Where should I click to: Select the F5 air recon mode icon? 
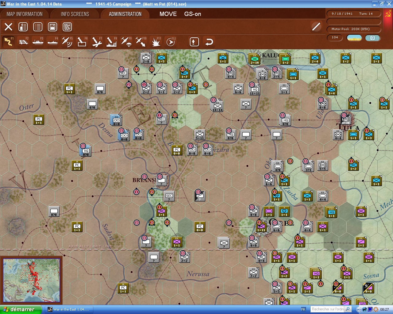(x=67, y=42)
